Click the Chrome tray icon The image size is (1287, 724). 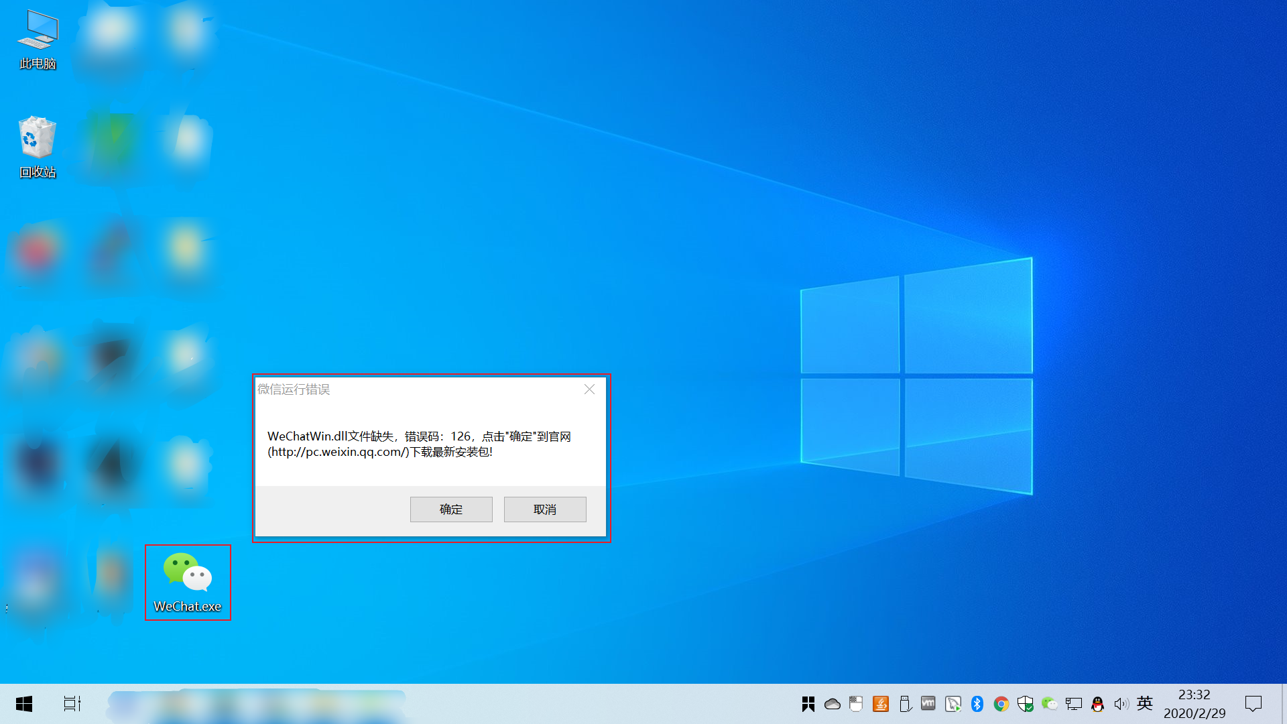pos(1001,704)
